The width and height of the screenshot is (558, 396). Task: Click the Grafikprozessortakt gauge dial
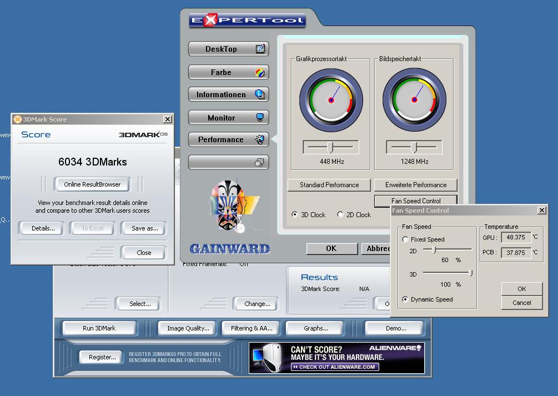tap(331, 100)
